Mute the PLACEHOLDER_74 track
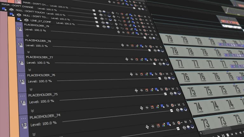Viewport: 244px width, 137px height. (179, 105)
